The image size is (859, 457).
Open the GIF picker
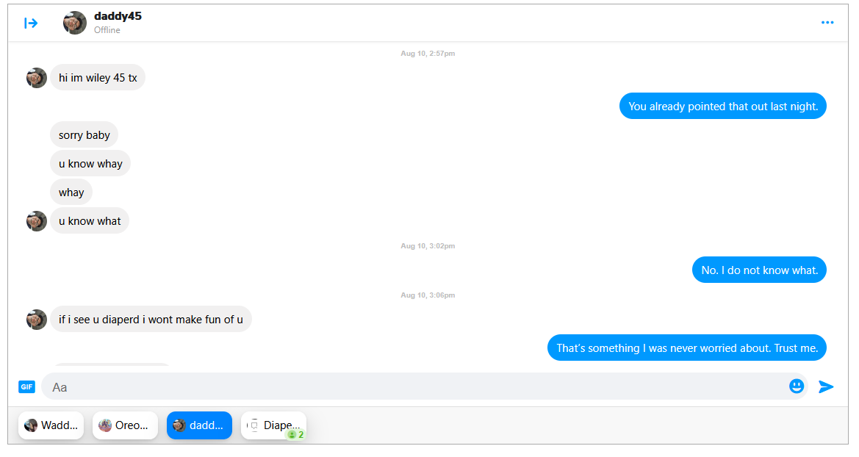[x=27, y=387]
